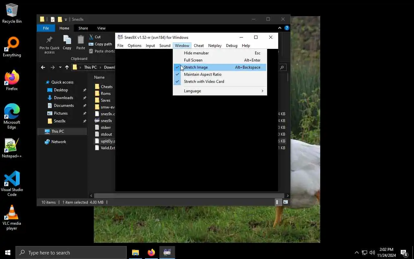Click Paste shortcut in ribbon

tap(102, 51)
